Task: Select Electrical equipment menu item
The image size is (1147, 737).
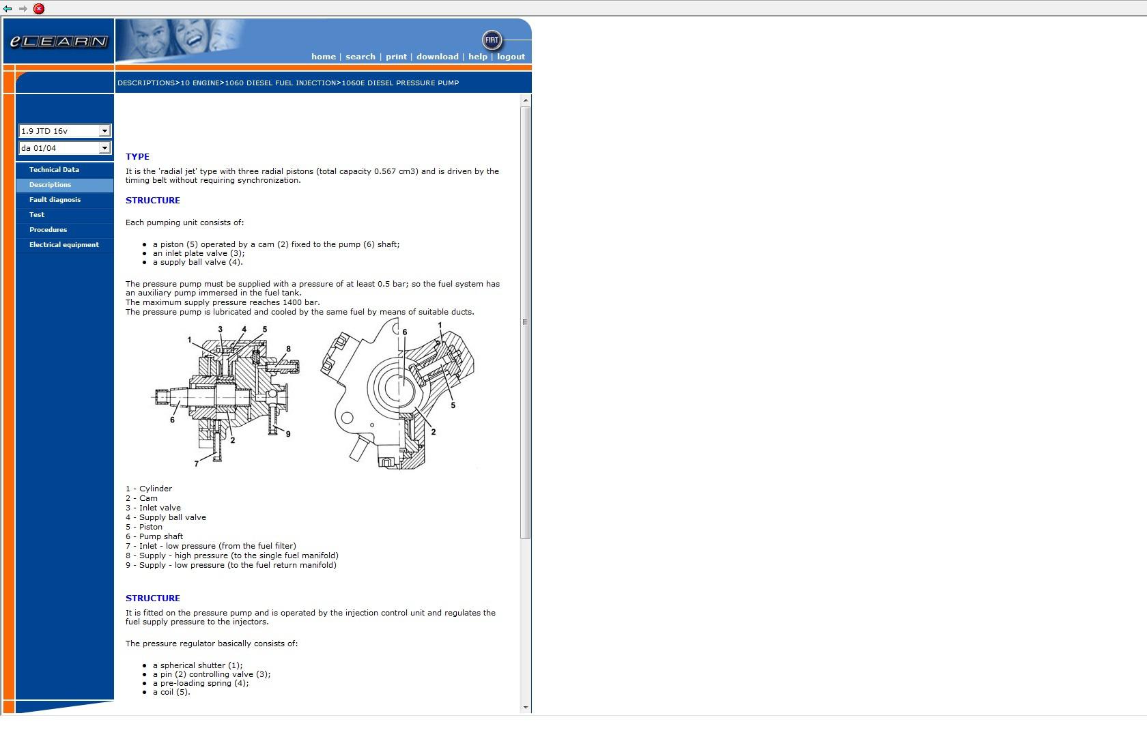Action: click(x=64, y=245)
